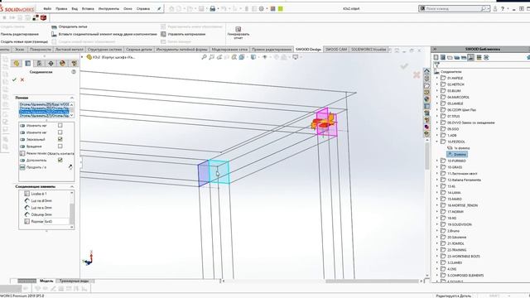Open the Файл menu

pyautogui.click(x=47, y=9)
